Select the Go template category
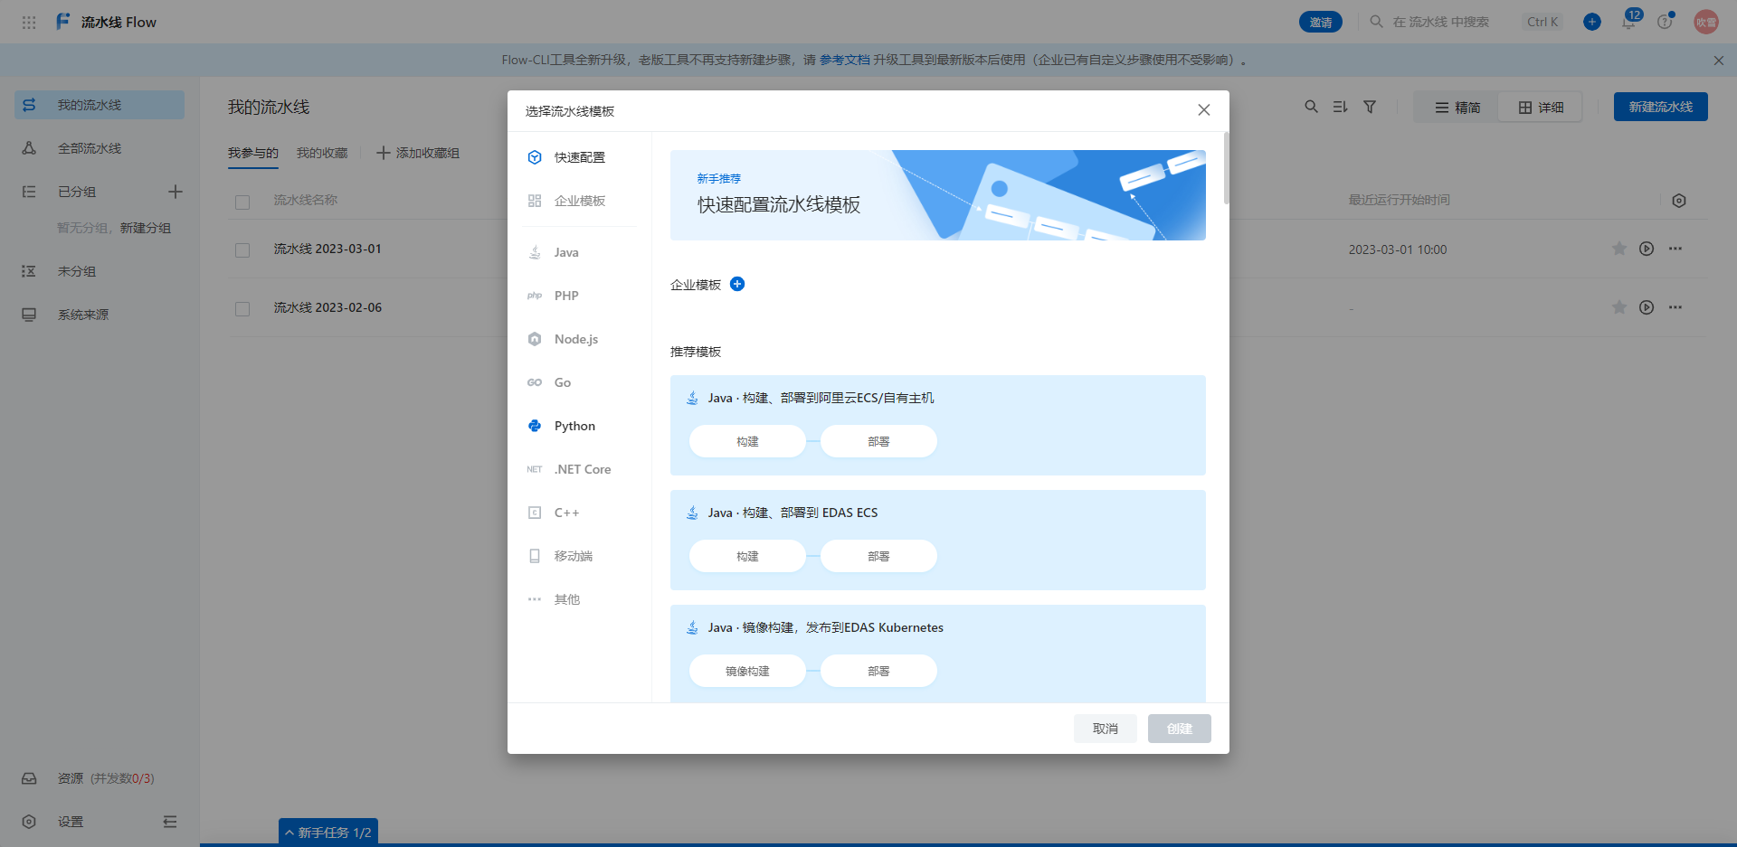Viewport: 1737px width, 847px height. tap(563, 382)
